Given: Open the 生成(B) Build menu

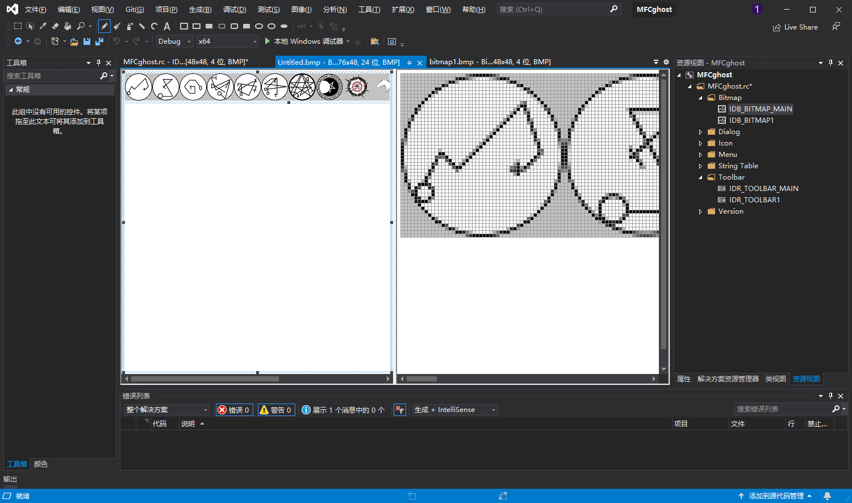Looking at the screenshot, I should click(200, 10).
